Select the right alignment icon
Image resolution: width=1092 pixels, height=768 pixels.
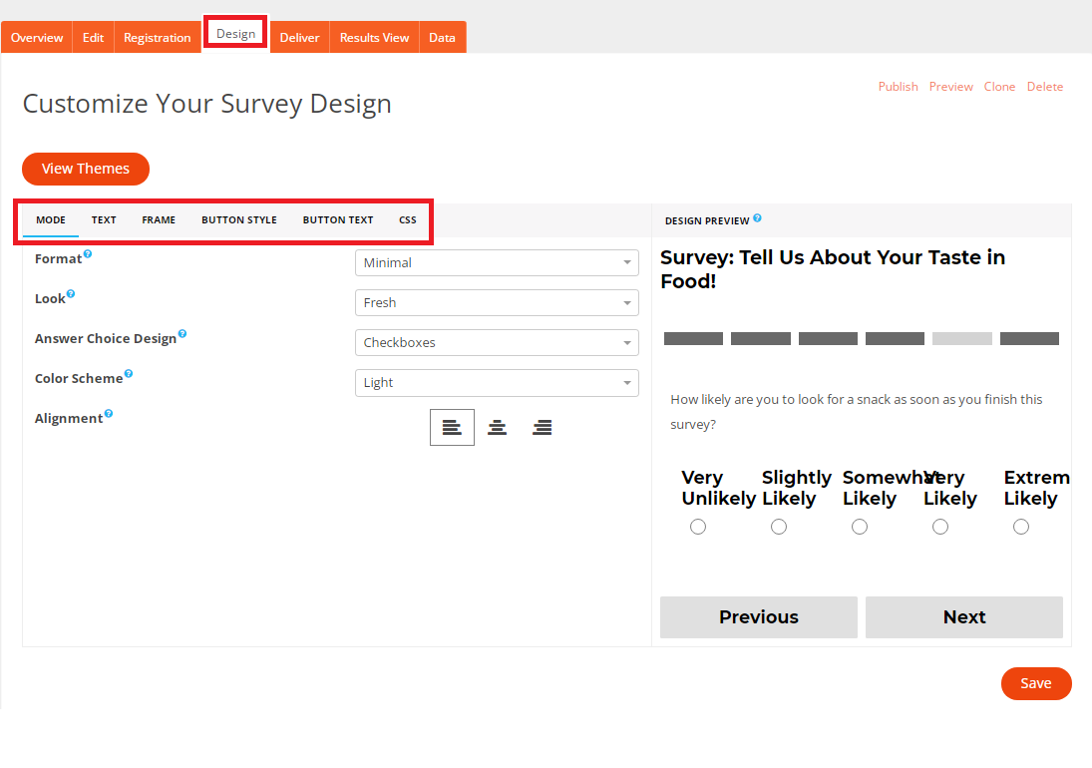[542, 427]
